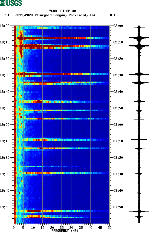Click the '19:00' PST time label

point(5,125)
